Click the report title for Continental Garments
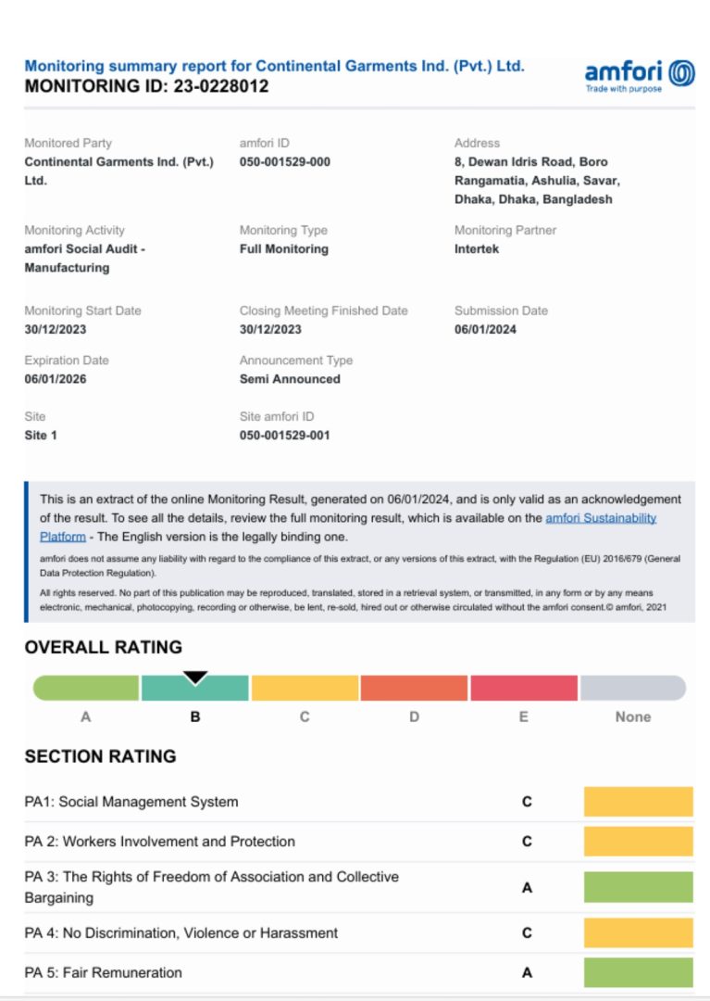The width and height of the screenshot is (710, 1001). (274, 66)
